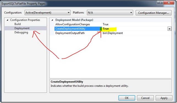The height and width of the screenshot is (103, 177).
Task: Click the bin\Deployment path value
Action: 113,33
